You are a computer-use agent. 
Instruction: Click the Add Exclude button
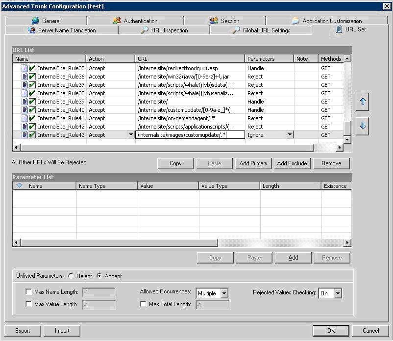coord(292,163)
